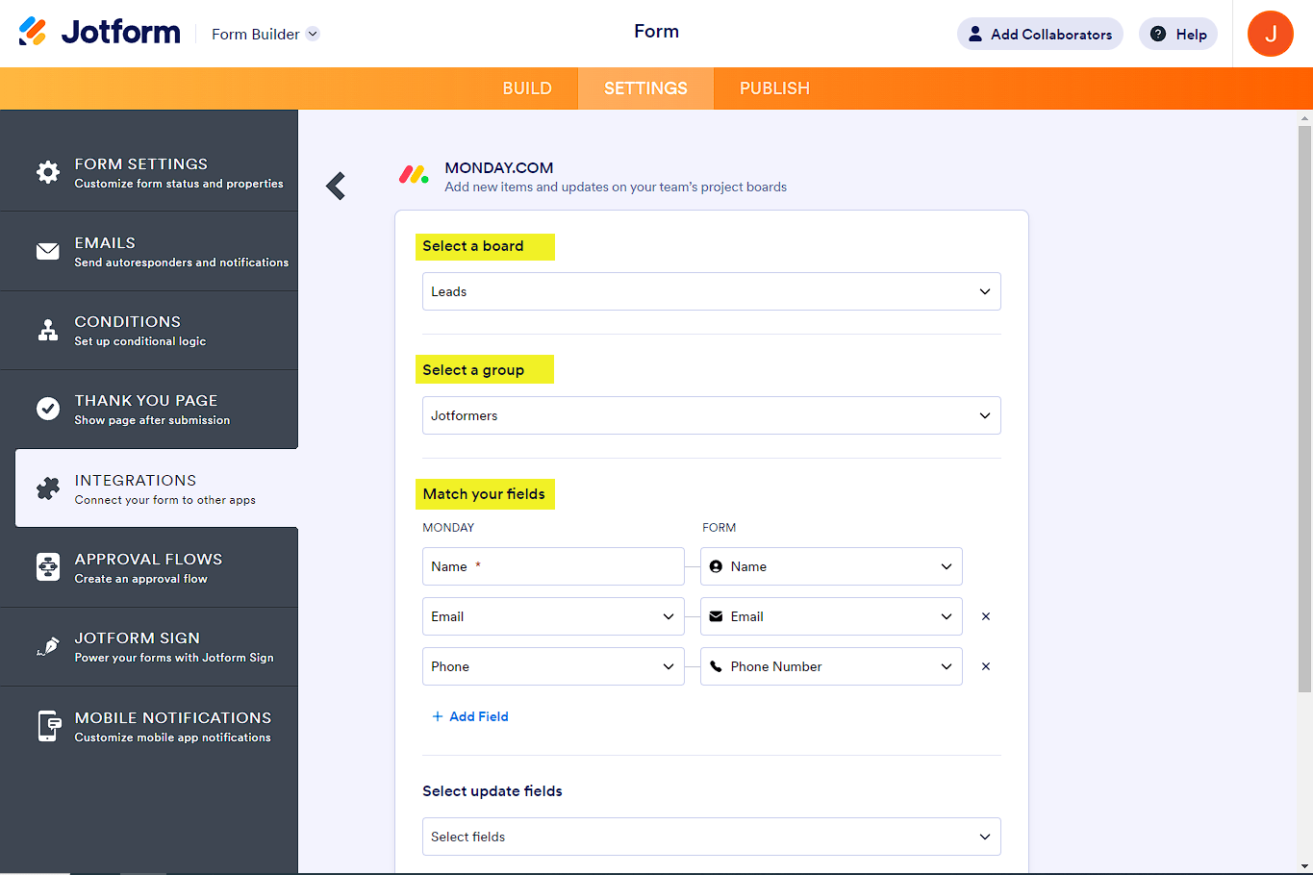The image size is (1313, 875).
Task: Click the Conditions hierarchy icon
Action: [x=47, y=331]
